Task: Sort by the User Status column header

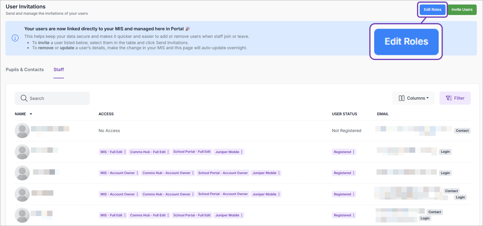Action: tap(344, 114)
